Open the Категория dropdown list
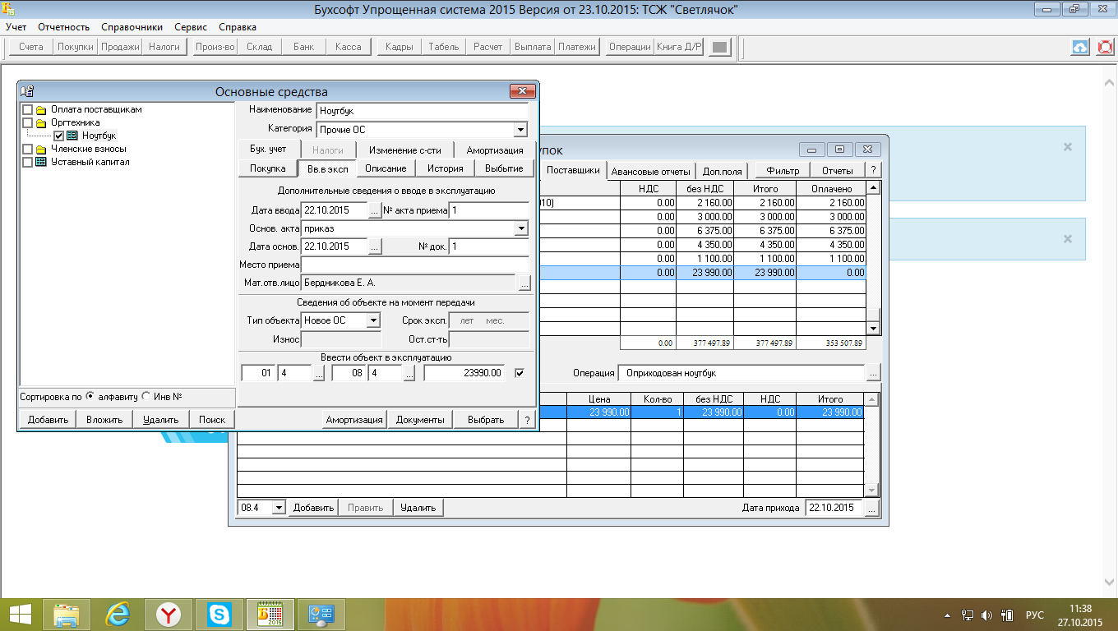This screenshot has height=631, width=1118. 520,130
